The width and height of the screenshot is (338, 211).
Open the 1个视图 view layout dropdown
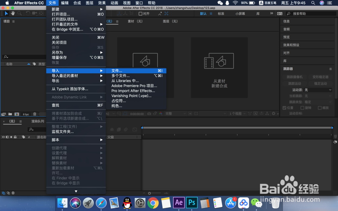click(x=237, y=113)
